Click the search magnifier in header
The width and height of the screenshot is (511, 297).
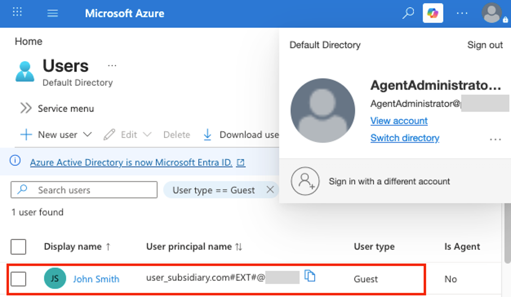pyautogui.click(x=408, y=13)
